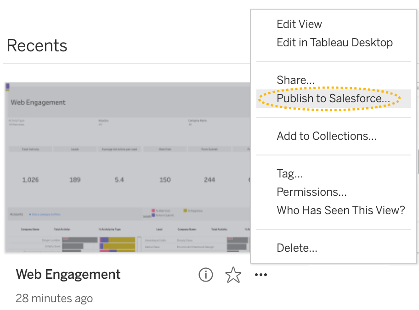Choose Add to Collections... option
This screenshot has width=419, height=310.
(327, 136)
